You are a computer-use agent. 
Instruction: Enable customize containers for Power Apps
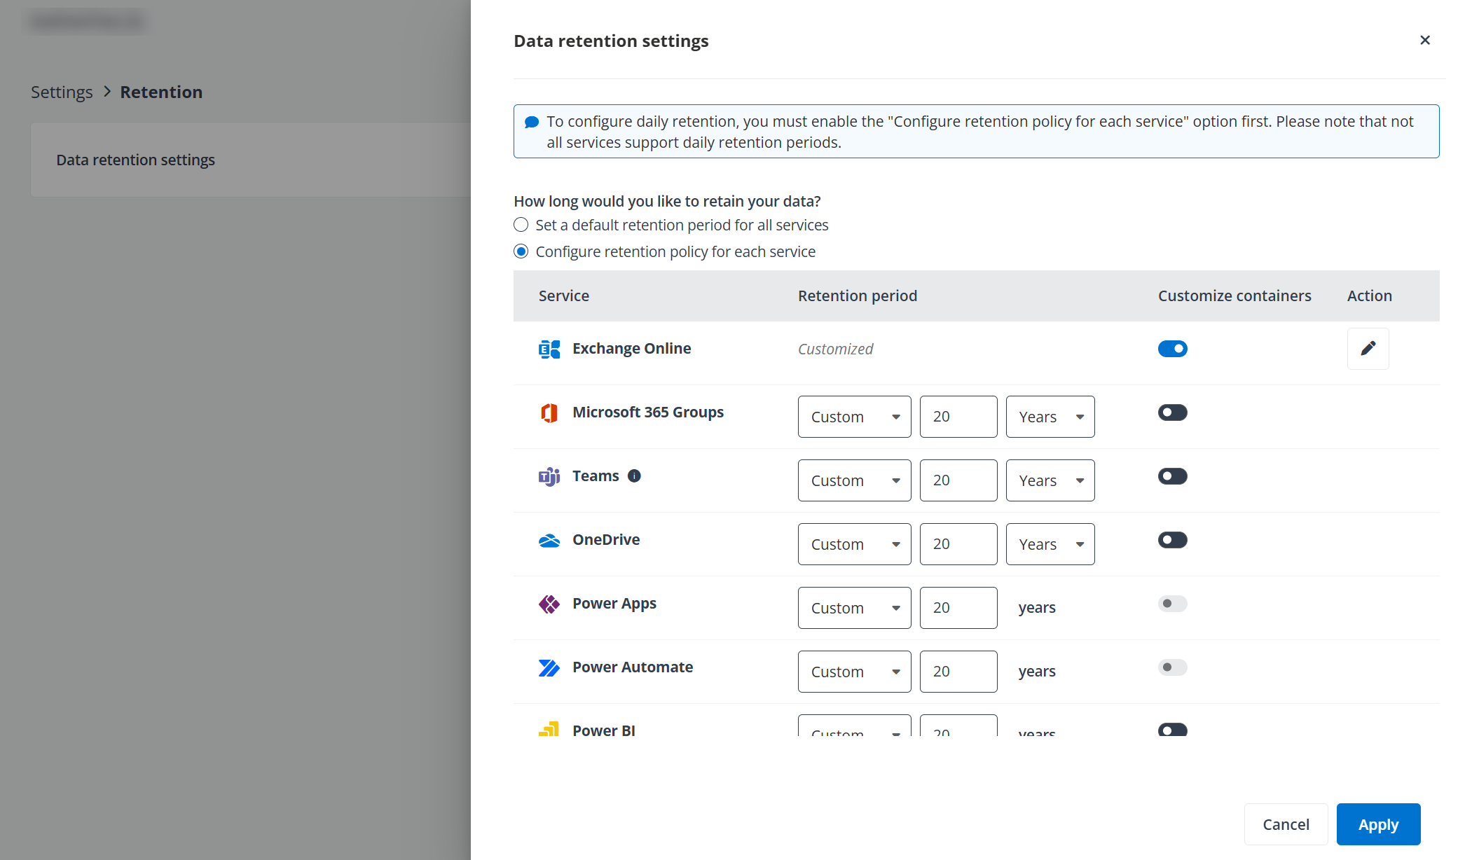(1172, 603)
